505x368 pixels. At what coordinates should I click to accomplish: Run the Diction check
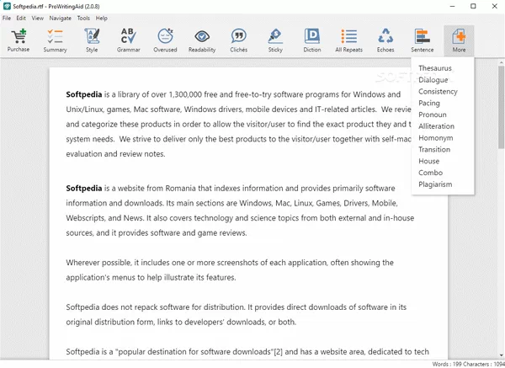[312, 40]
